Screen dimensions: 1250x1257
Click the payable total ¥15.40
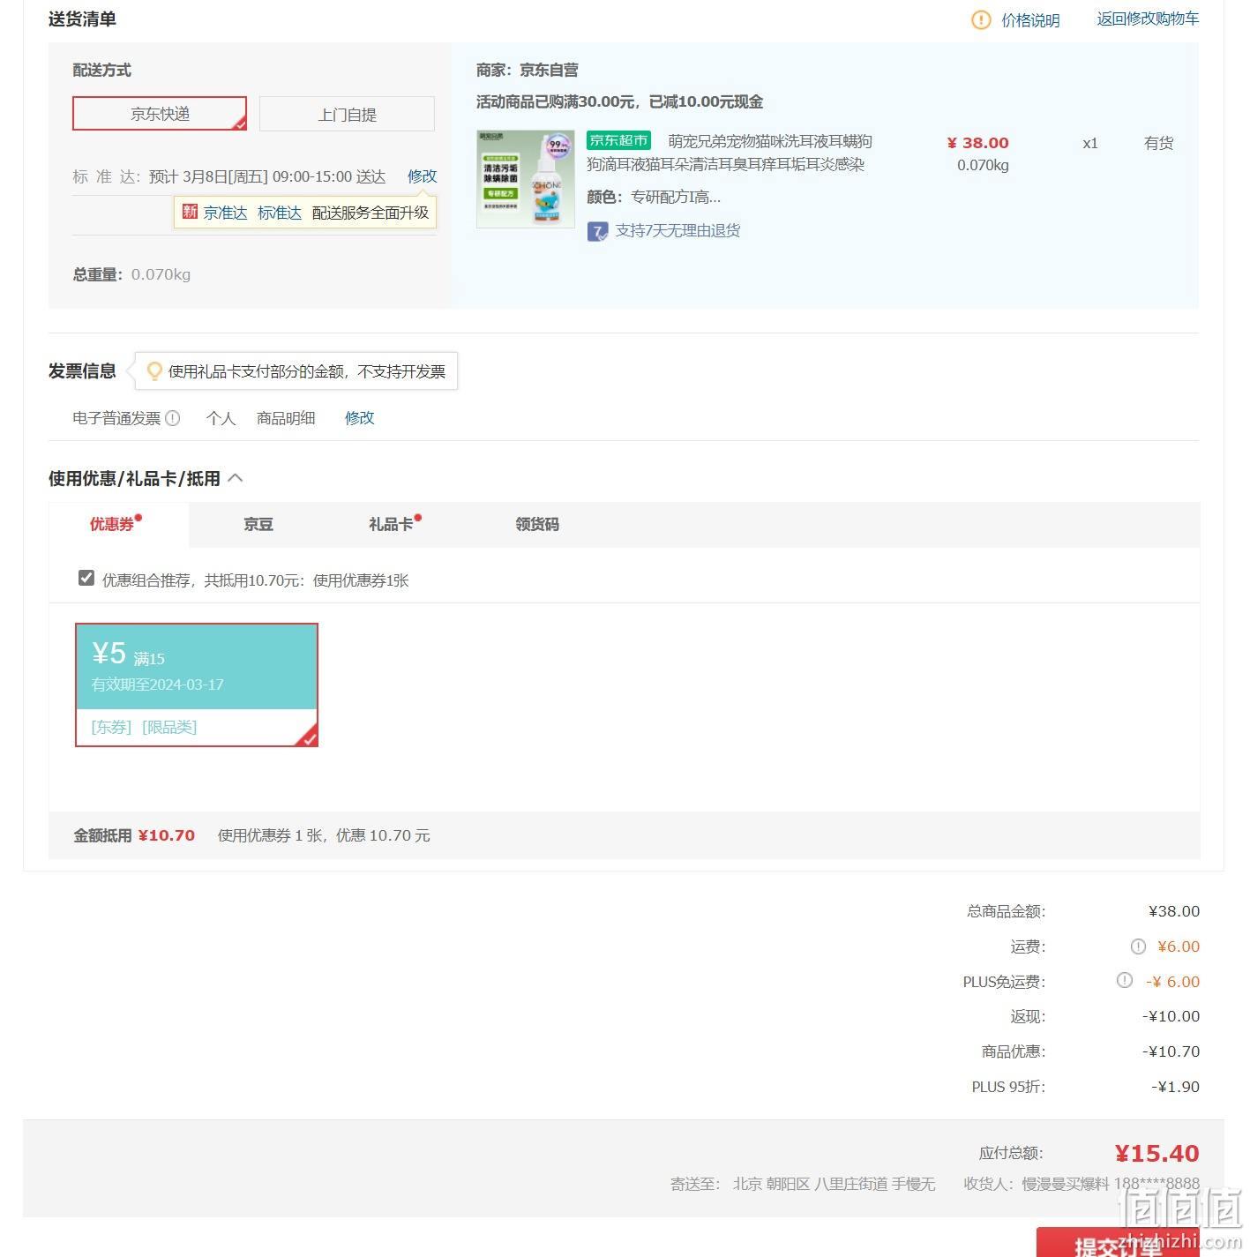pyautogui.click(x=1156, y=1154)
